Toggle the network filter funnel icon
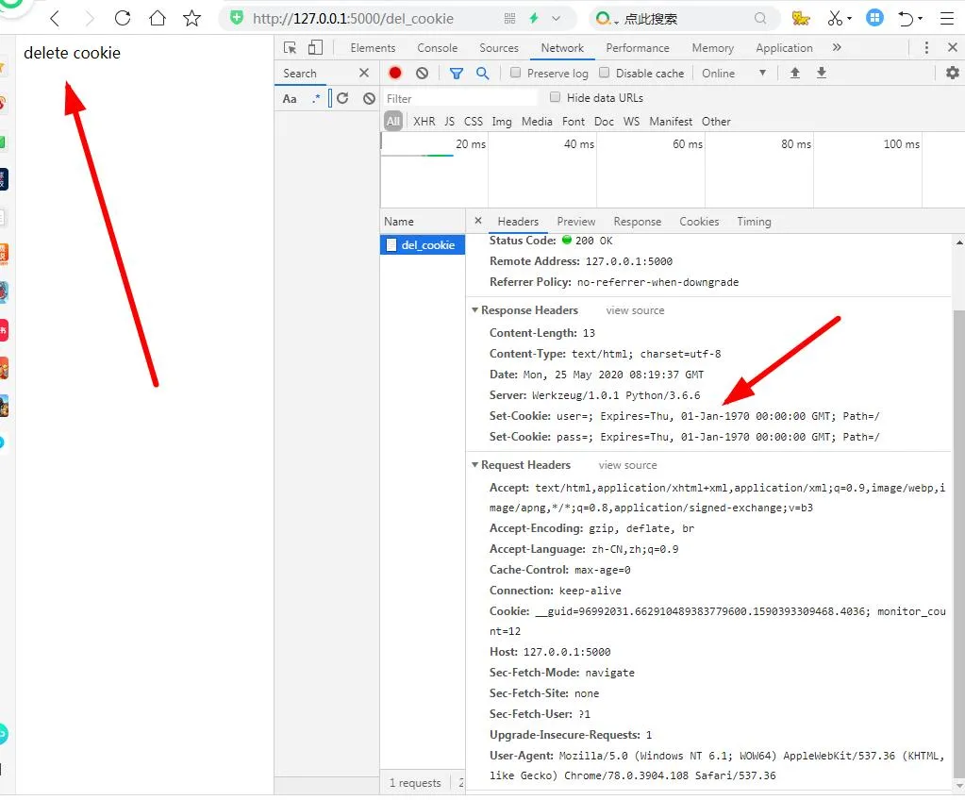965x800 pixels. (457, 73)
